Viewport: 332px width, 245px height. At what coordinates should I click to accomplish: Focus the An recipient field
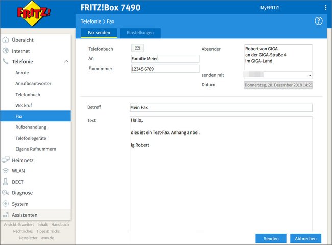coord(165,58)
